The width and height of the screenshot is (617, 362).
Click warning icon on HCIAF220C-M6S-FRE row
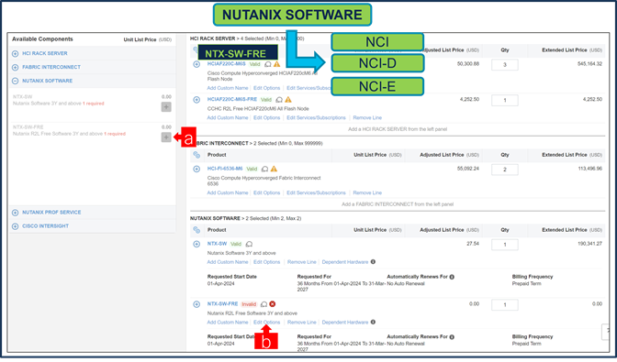click(288, 100)
